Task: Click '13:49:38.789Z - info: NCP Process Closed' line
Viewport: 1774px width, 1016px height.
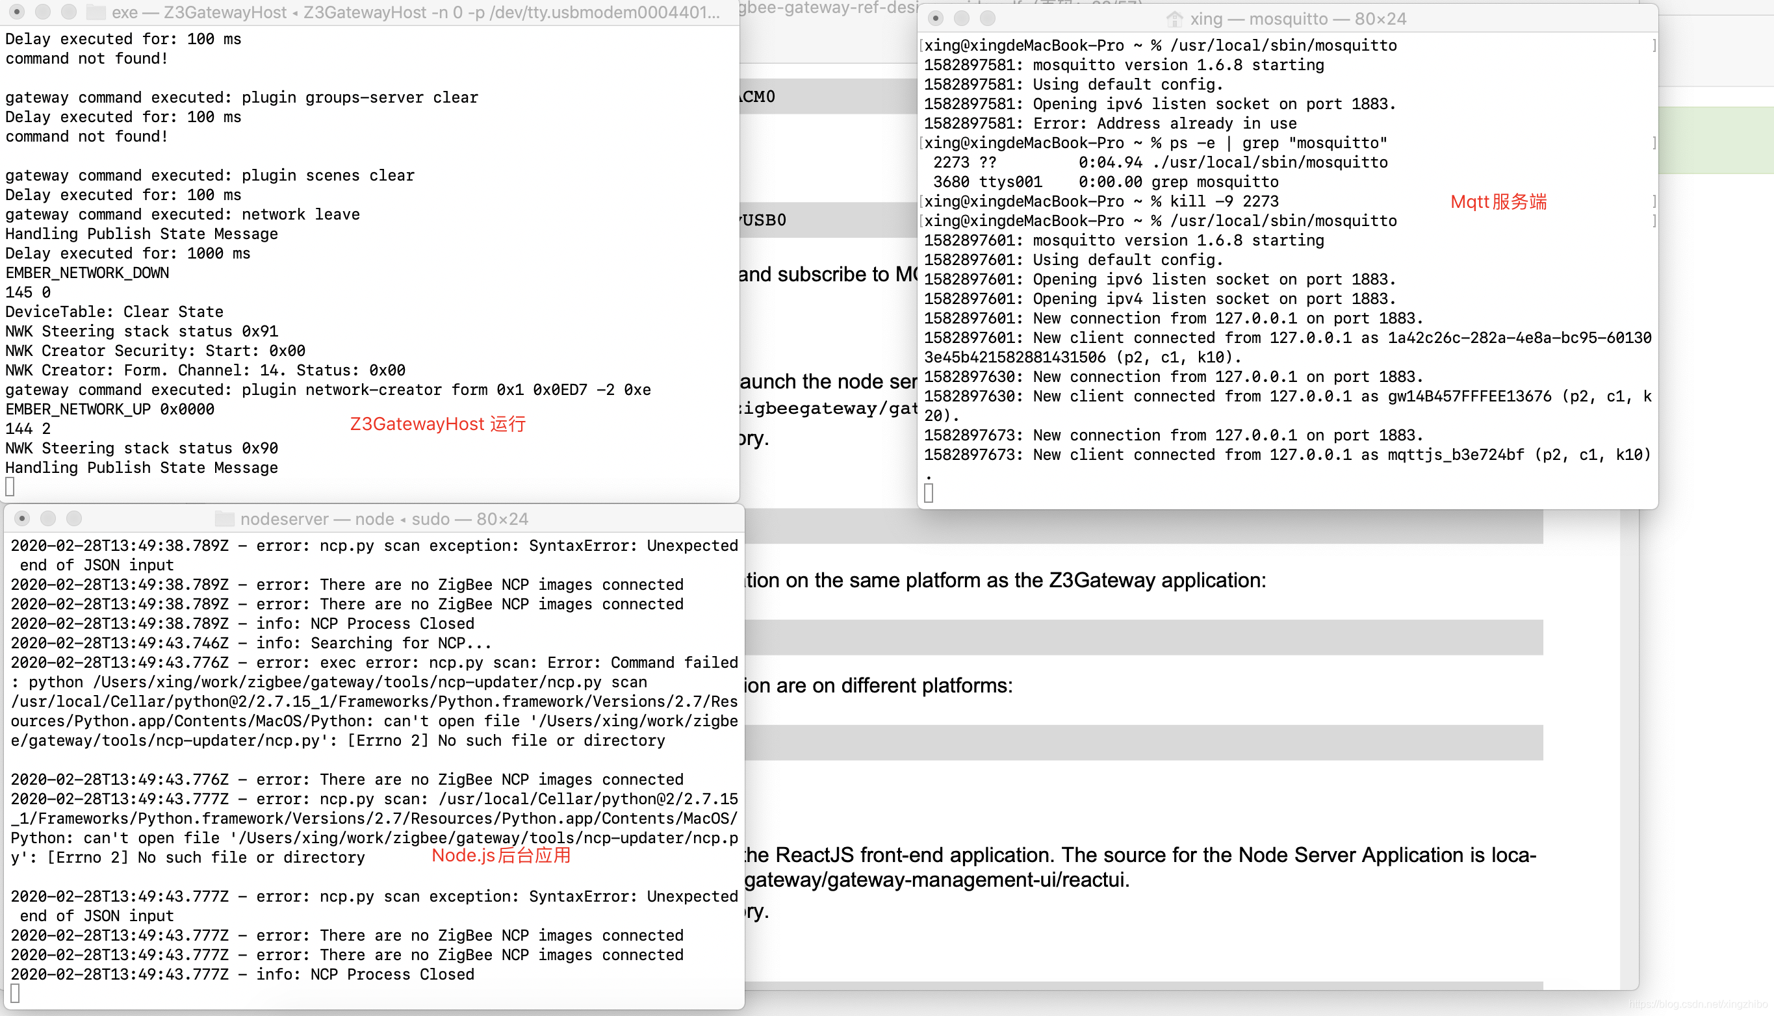Action: pyautogui.click(x=242, y=624)
